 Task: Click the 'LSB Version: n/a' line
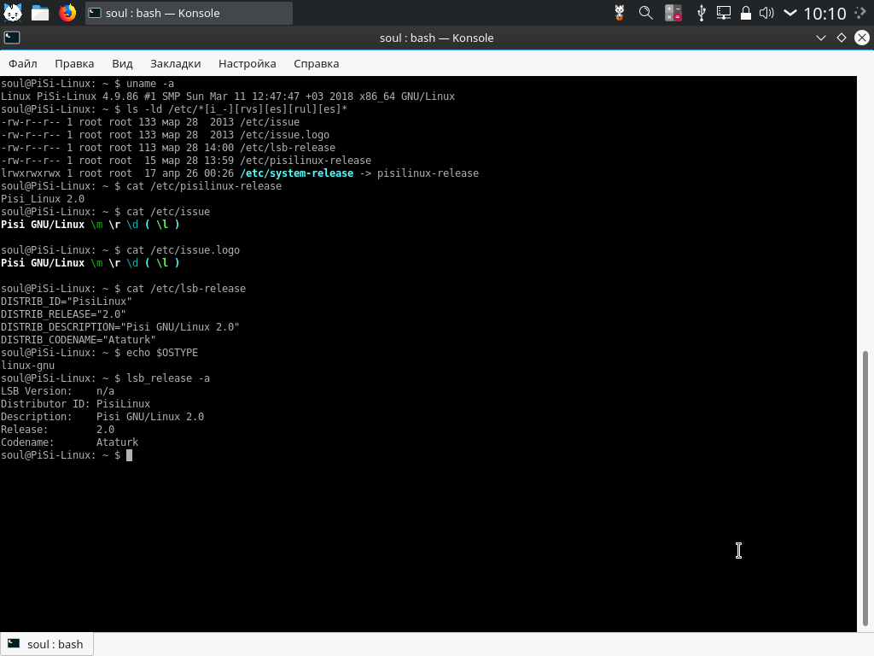point(57,391)
